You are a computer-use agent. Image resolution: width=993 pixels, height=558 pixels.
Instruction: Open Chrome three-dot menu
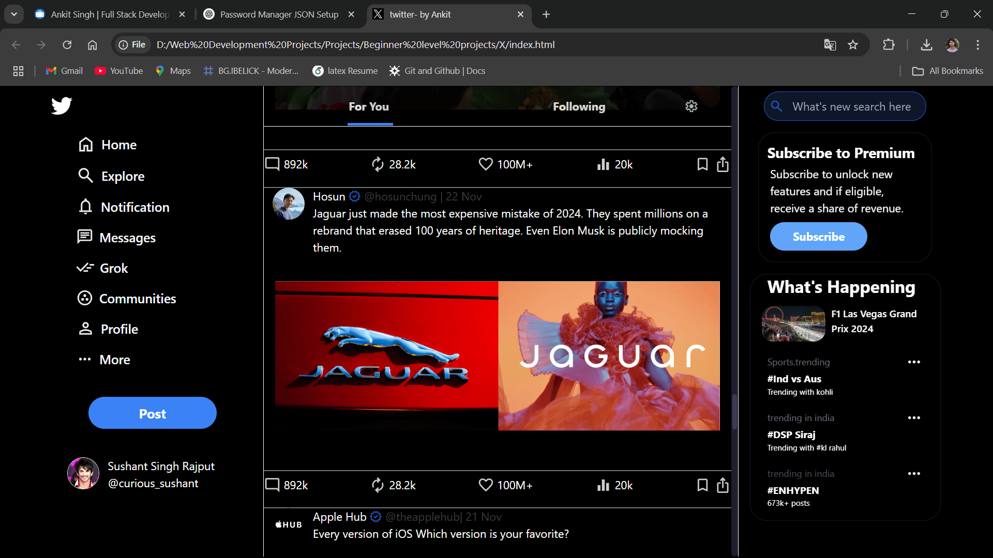[x=977, y=45]
